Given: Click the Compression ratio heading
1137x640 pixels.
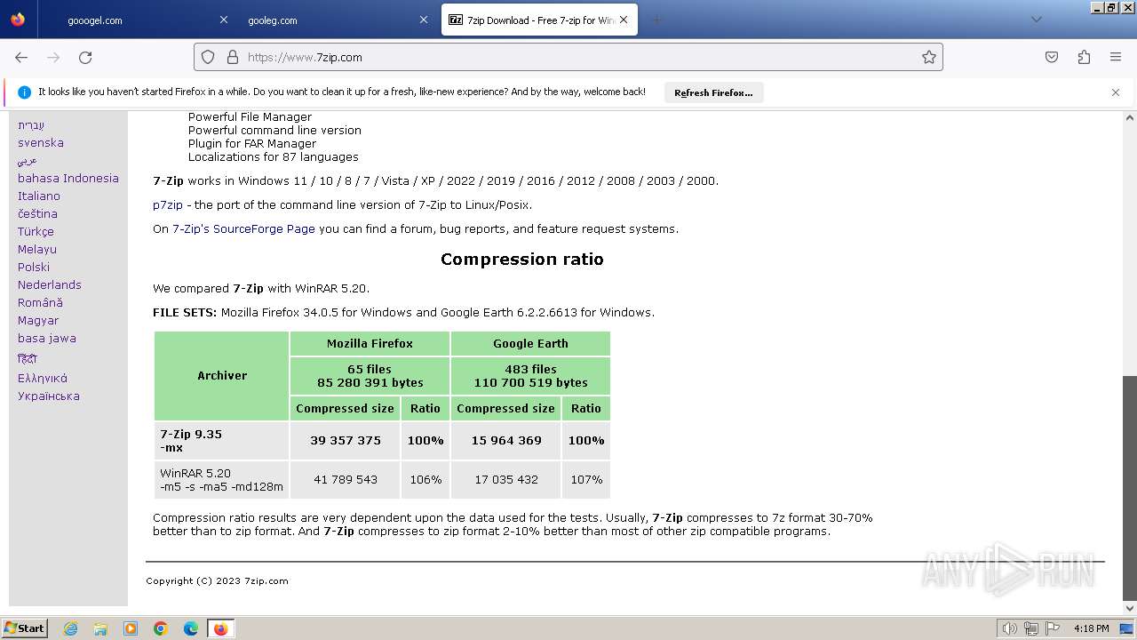Looking at the screenshot, I should (x=522, y=260).
